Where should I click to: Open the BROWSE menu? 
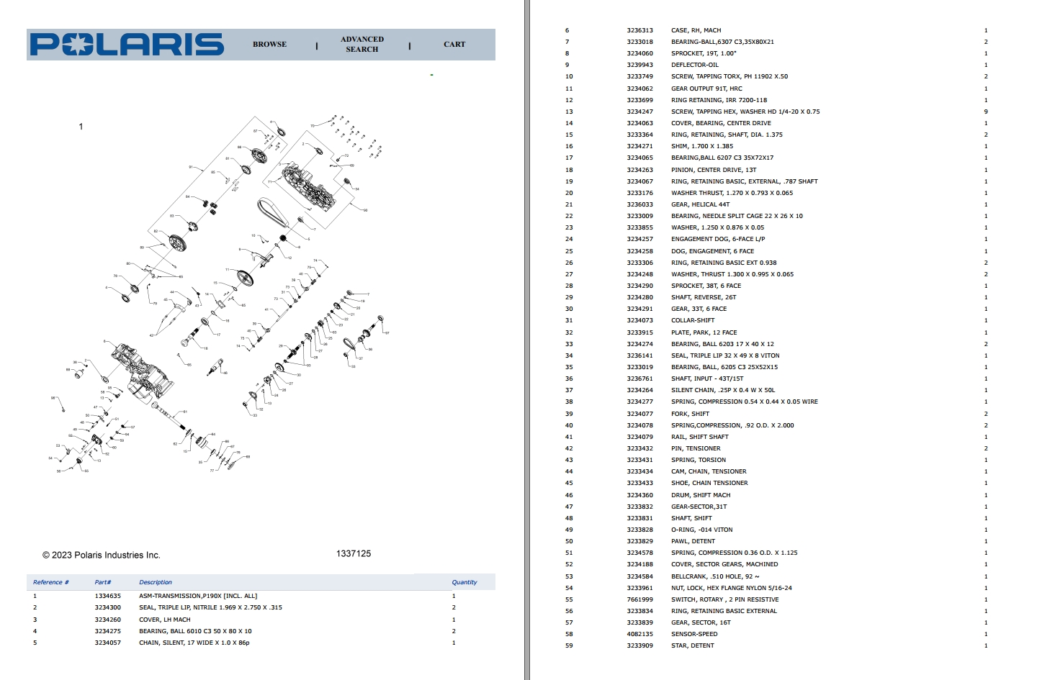pos(269,44)
